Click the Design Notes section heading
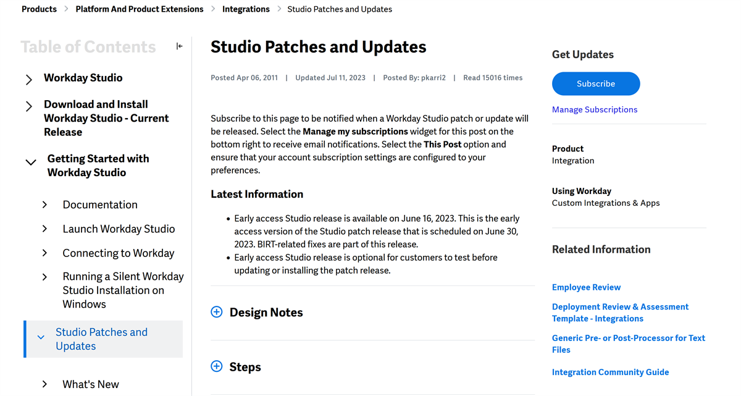Screen dimensions: 741x396 [266, 313]
